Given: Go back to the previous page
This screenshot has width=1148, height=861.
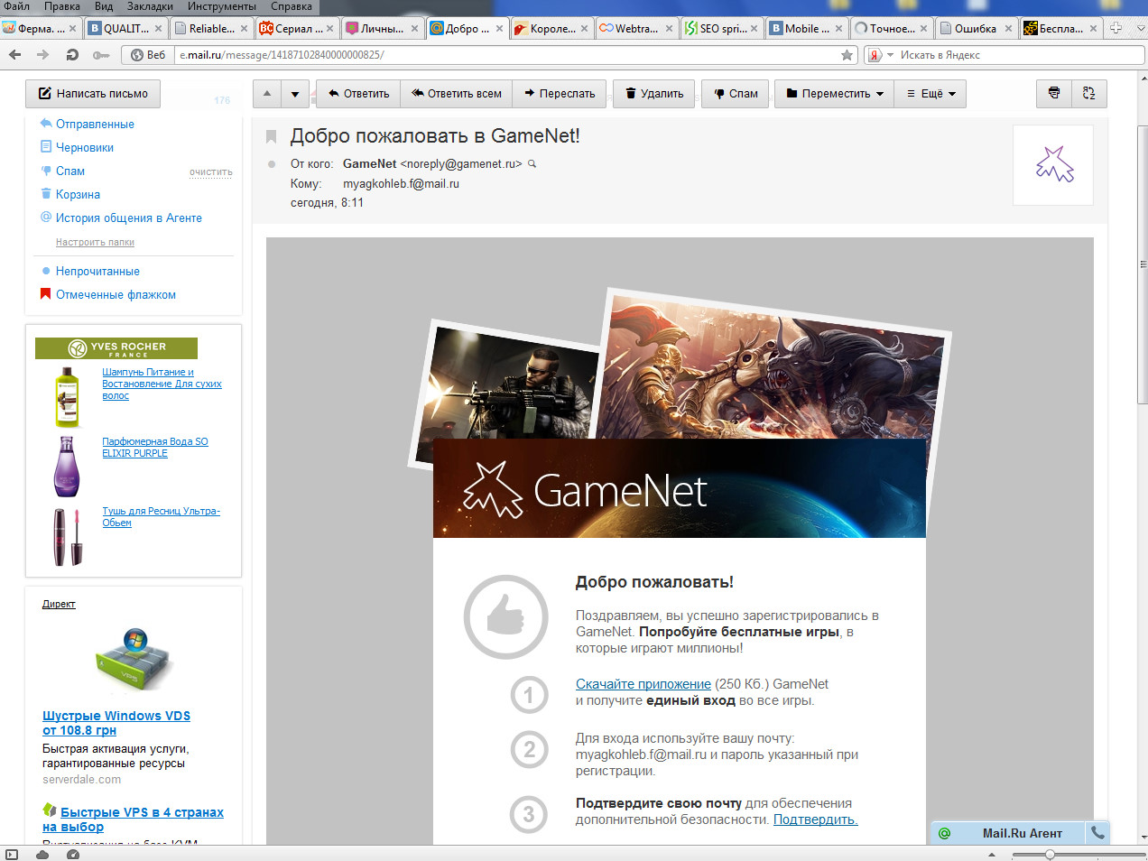Looking at the screenshot, I should (15, 55).
